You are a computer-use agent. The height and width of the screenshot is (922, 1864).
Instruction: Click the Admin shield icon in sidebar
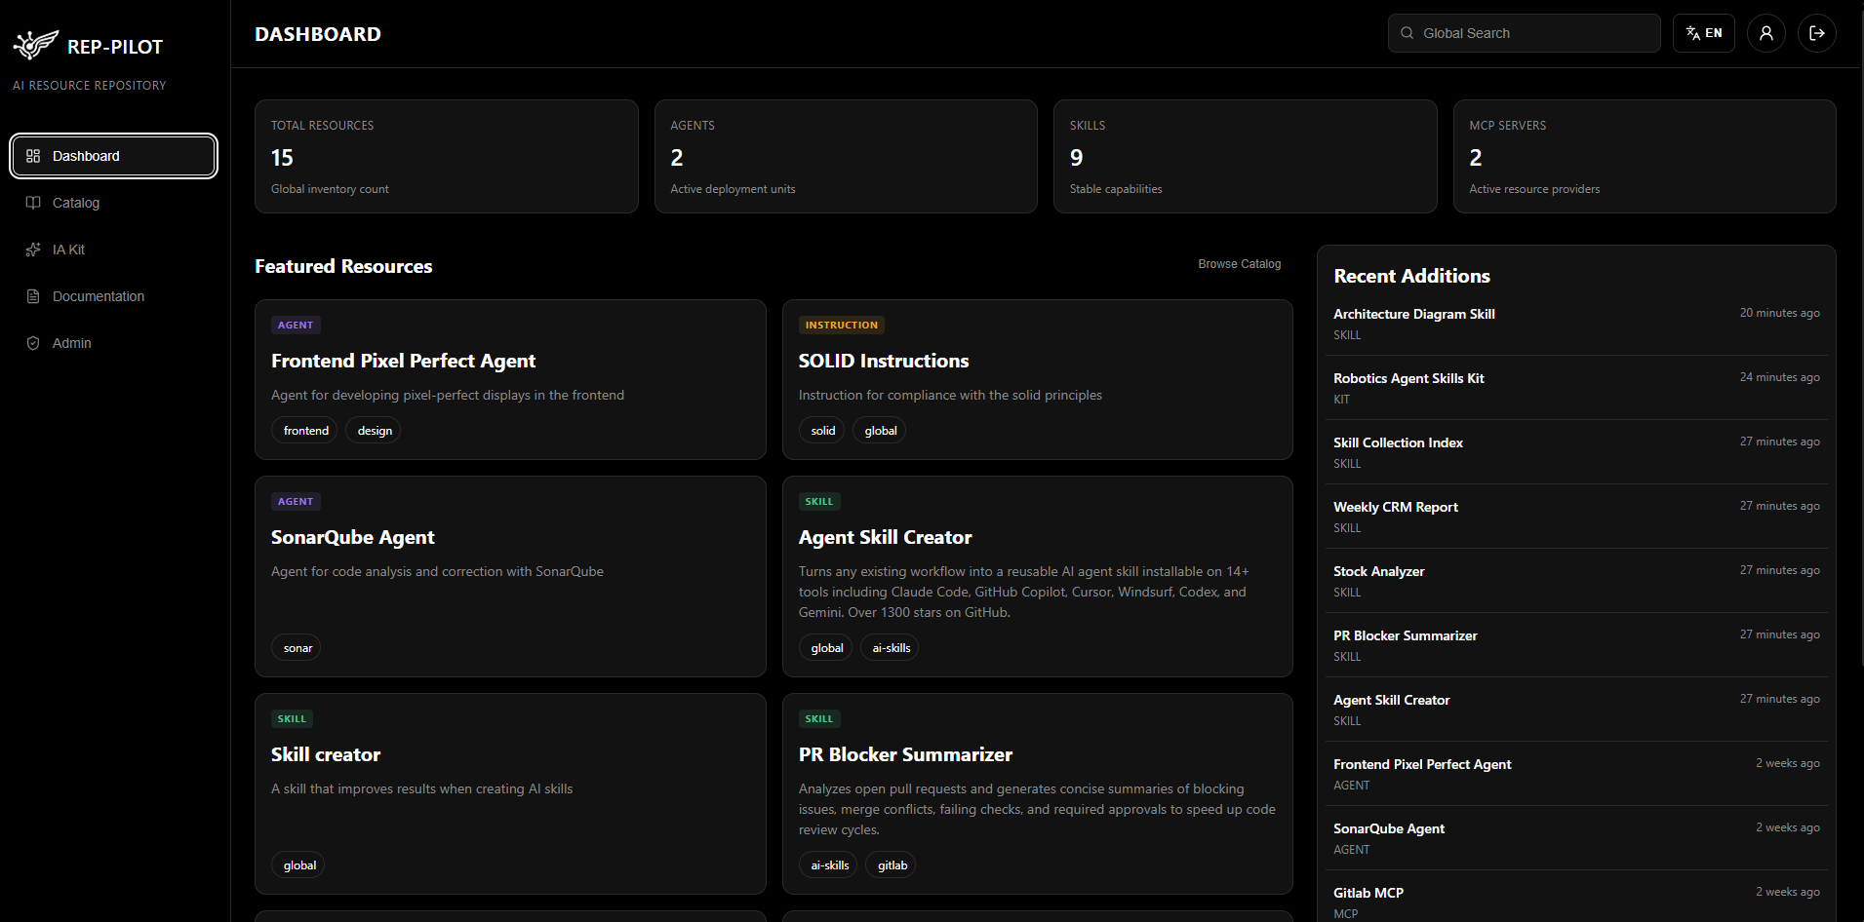[33, 343]
